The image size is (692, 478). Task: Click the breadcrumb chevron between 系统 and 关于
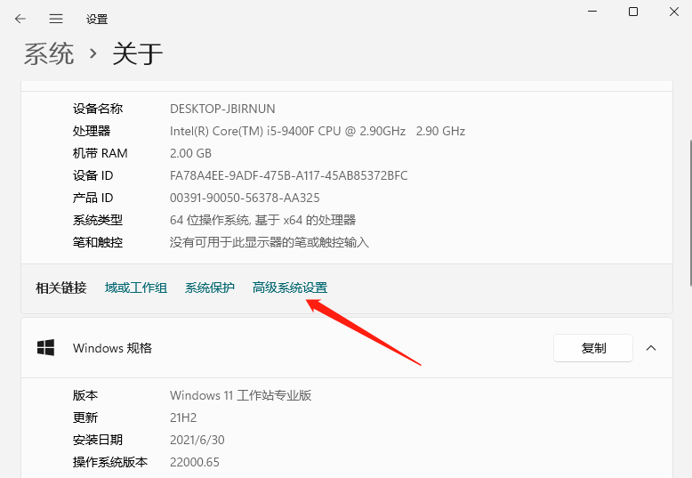pyautogui.click(x=93, y=54)
